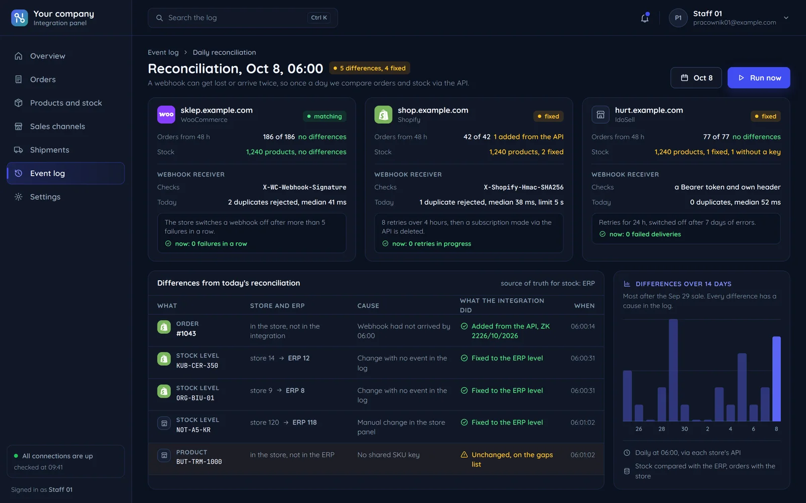Open the notifications bell
Image resolution: width=806 pixels, height=503 pixels.
645,18
